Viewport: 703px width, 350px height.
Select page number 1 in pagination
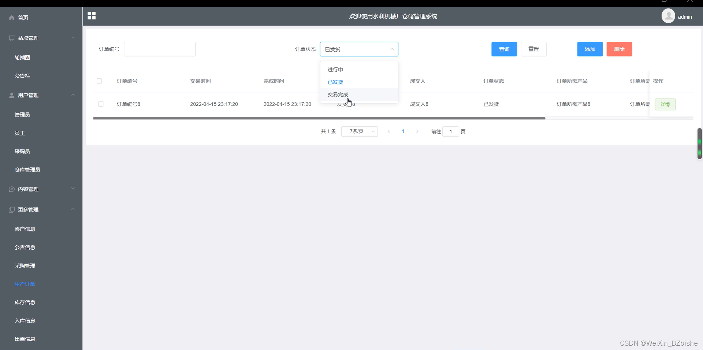[x=403, y=131]
